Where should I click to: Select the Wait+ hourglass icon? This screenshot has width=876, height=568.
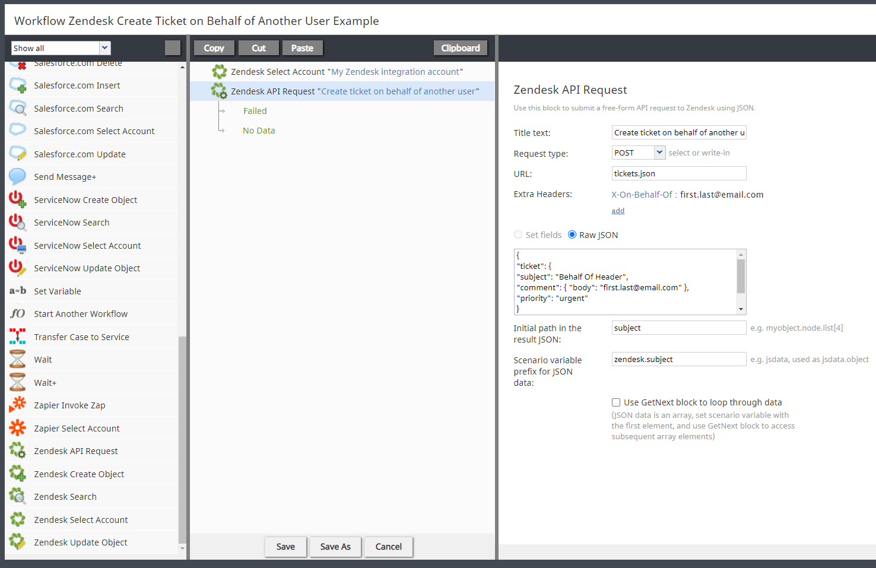[18, 382]
